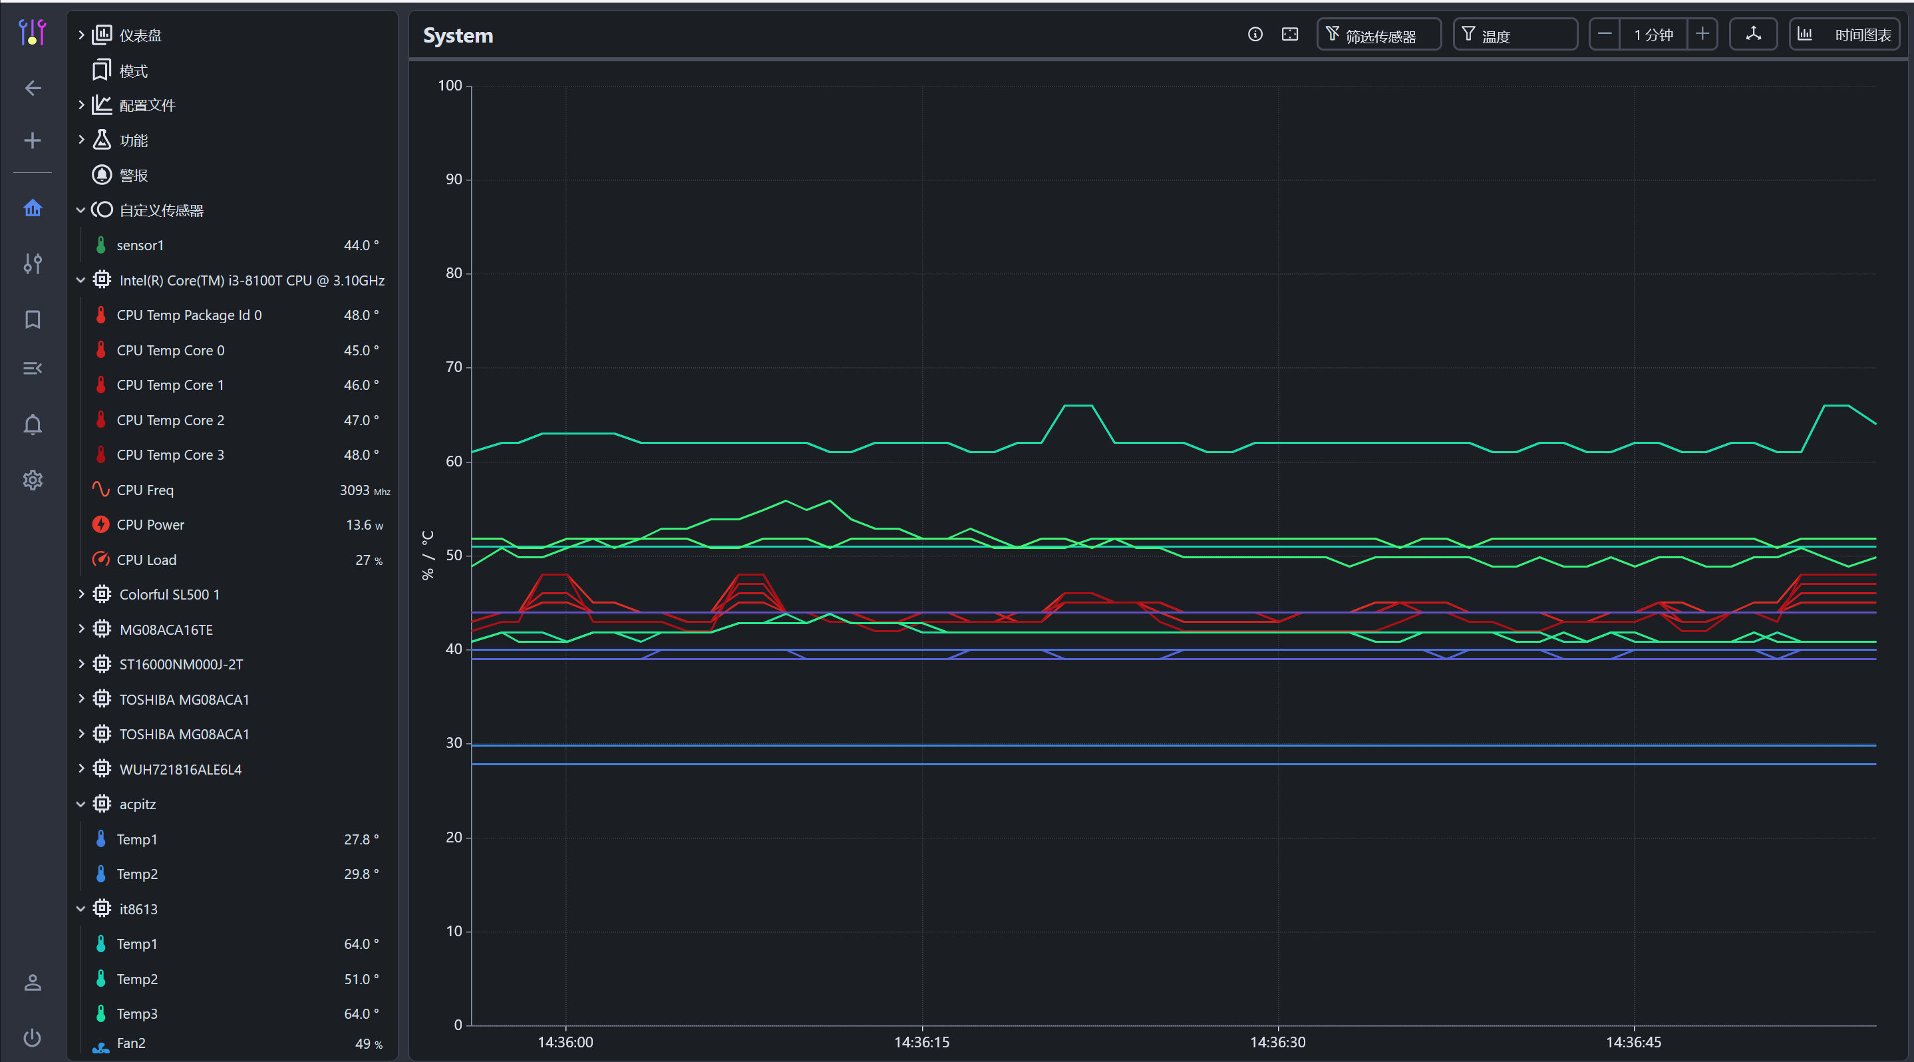Click the CPU Freq 3093 Mhz value
Image resolution: width=1914 pixels, height=1062 pixels.
click(365, 490)
